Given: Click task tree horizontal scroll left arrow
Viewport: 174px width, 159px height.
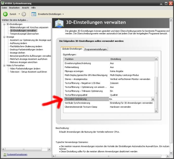Looking at the screenshot, I should coord(3,149).
